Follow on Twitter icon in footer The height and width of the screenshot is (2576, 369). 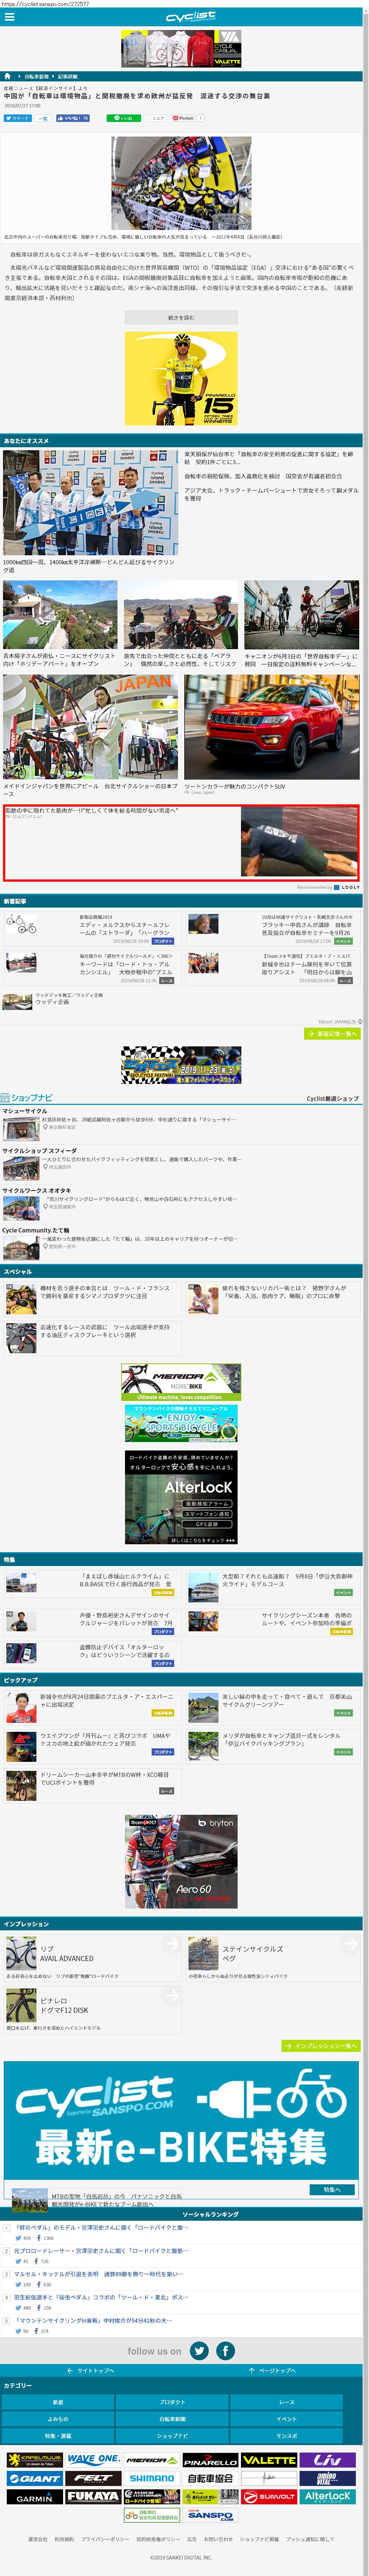[200, 2350]
